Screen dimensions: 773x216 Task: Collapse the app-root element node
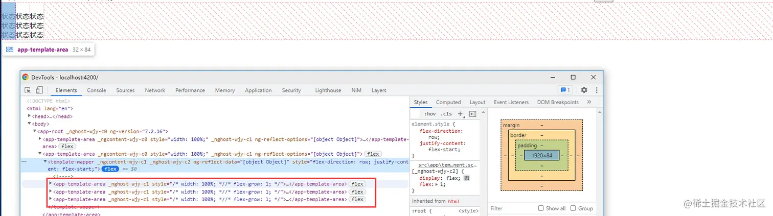click(x=35, y=131)
